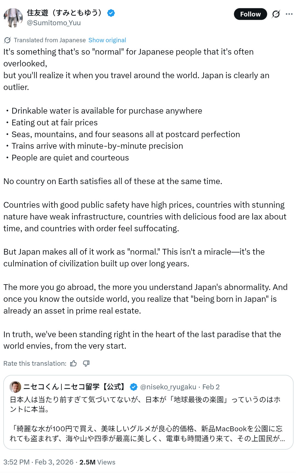Image resolution: width=296 pixels, height=473 pixels.
Task: Click the Translated from Japanese label
Action: pos(50,40)
